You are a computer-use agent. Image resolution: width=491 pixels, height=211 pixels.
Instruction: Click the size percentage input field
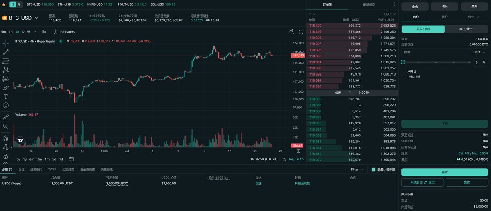tap(480, 62)
